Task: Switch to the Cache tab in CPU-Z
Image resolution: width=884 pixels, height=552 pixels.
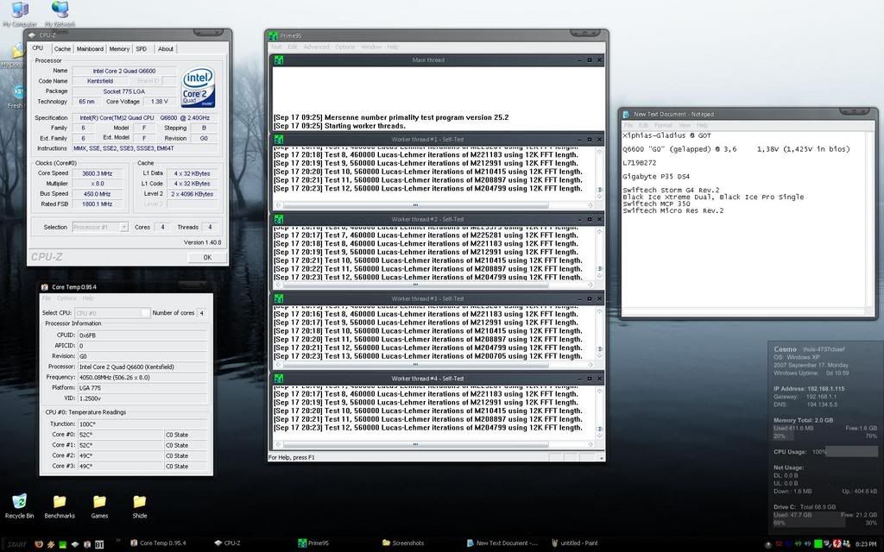Action: click(62, 49)
